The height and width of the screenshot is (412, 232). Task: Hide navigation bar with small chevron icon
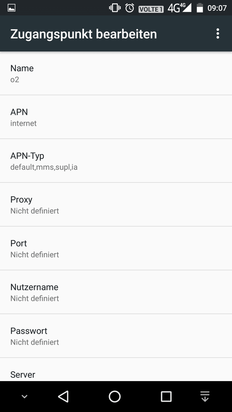(x=24, y=396)
